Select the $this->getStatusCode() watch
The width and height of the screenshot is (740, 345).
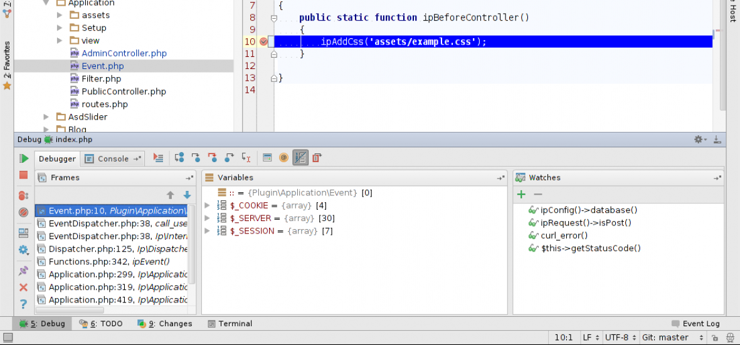click(590, 248)
